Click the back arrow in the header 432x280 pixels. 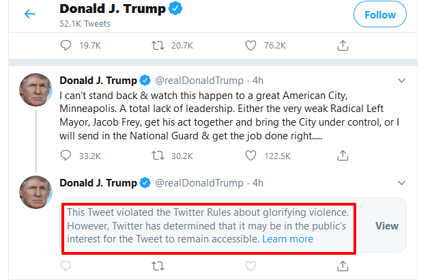tap(29, 14)
